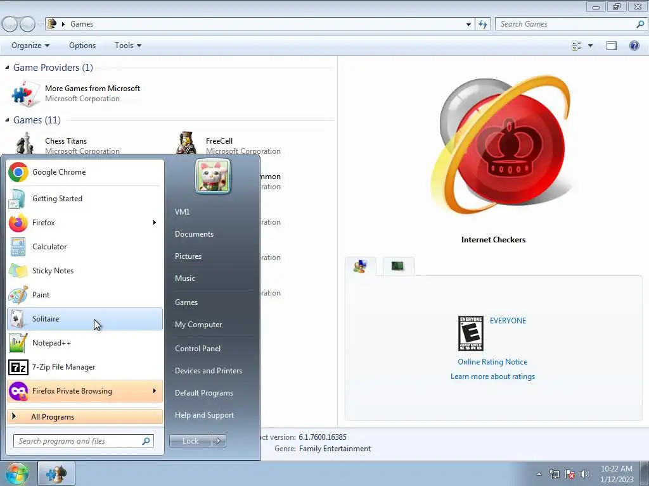Expand All Programs list
The height and width of the screenshot is (486, 649).
tap(85, 416)
